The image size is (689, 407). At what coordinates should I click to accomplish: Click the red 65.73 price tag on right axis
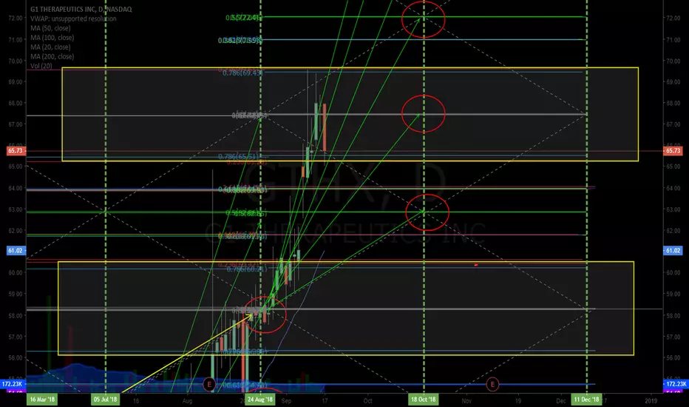pos(673,151)
